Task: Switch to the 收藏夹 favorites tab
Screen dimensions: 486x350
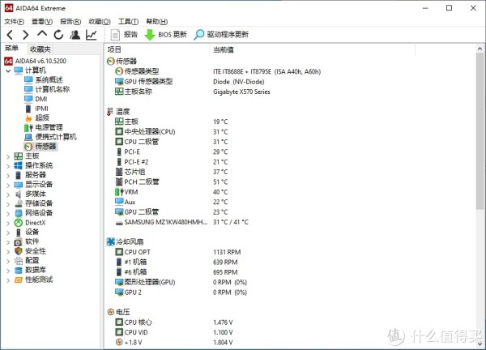Action: tap(40, 49)
